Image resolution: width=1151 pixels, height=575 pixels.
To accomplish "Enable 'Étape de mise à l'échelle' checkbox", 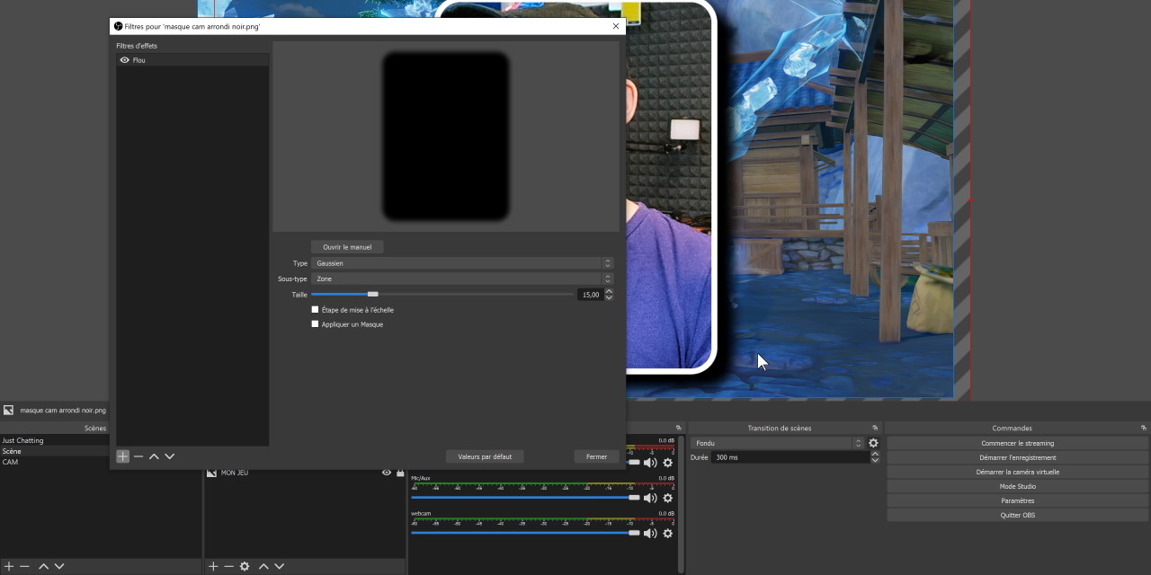I will click(315, 310).
